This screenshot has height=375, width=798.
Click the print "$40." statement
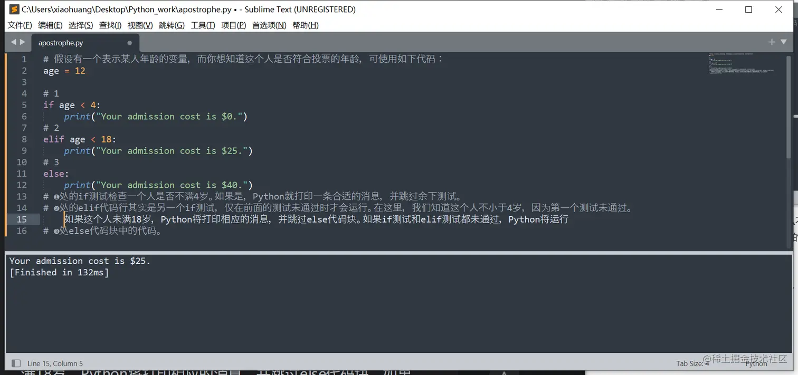(158, 185)
